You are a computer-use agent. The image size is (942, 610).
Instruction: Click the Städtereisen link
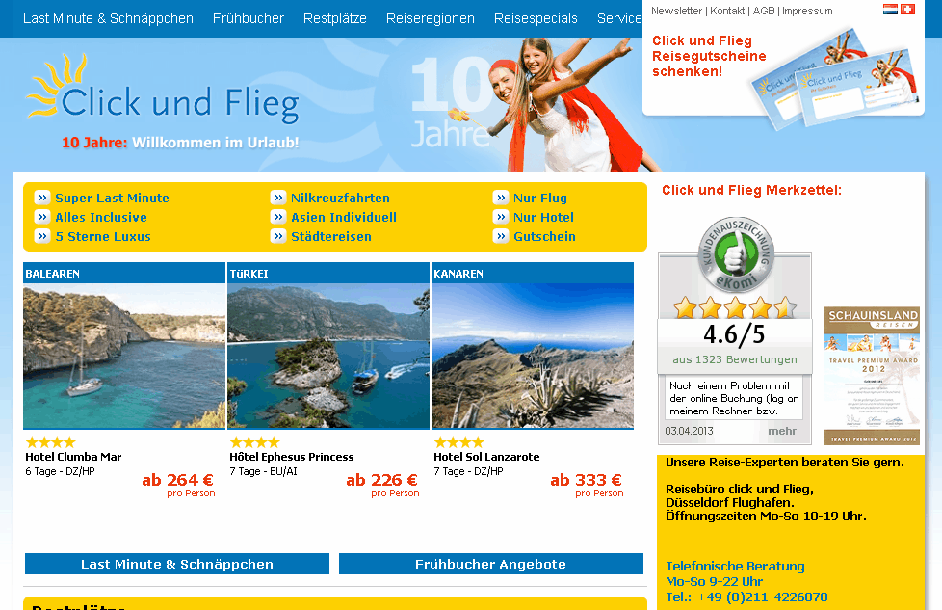pos(331,236)
